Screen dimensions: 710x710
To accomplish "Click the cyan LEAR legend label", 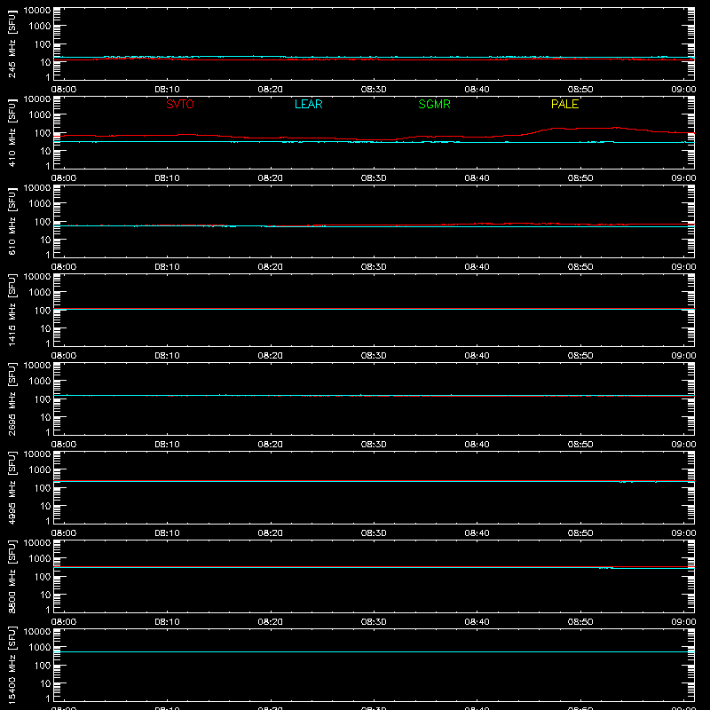I will click(x=308, y=104).
